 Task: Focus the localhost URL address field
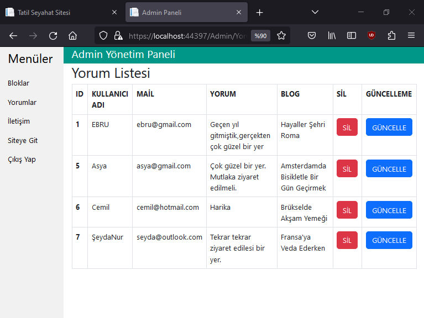pos(187,36)
